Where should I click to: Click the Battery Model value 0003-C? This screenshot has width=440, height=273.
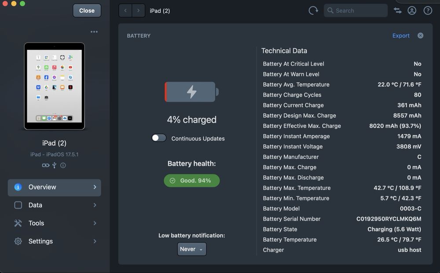(411, 208)
